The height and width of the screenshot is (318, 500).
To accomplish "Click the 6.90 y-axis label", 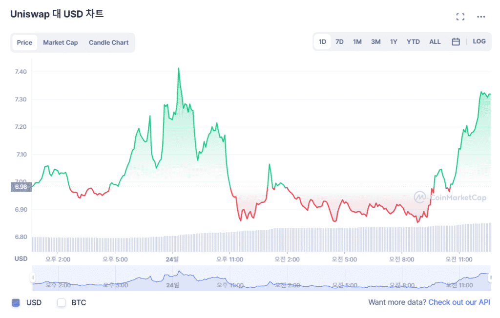I will point(21,210).
